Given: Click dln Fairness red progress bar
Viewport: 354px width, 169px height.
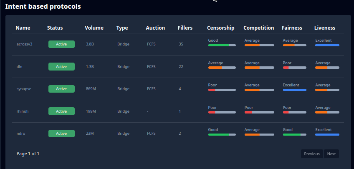Looking at the screenshot, I should [x=295, y=68].
